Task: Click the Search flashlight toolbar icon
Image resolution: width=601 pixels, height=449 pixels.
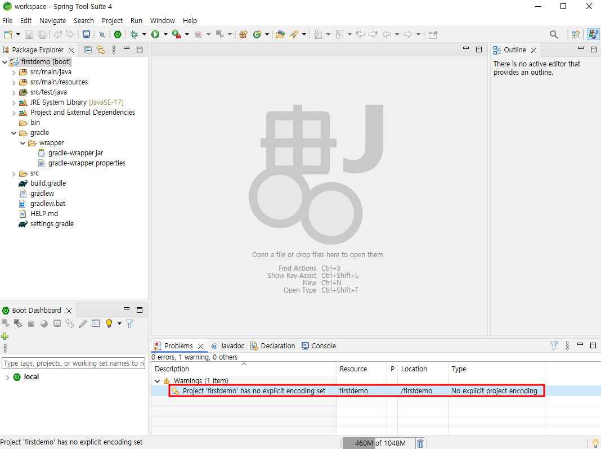Action: coord(294,34)
